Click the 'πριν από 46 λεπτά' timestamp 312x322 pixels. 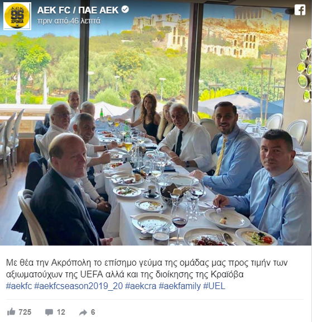(69, 21)
